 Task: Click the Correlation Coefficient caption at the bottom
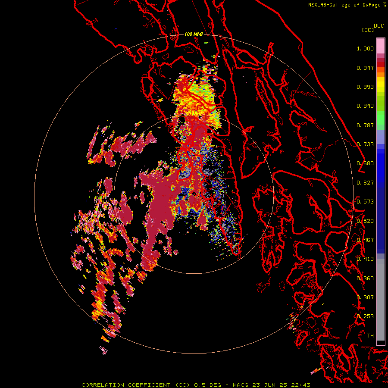click(196, 385)
